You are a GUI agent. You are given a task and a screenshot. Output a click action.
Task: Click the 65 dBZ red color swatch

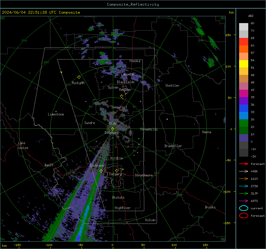(x=244, y=42)
